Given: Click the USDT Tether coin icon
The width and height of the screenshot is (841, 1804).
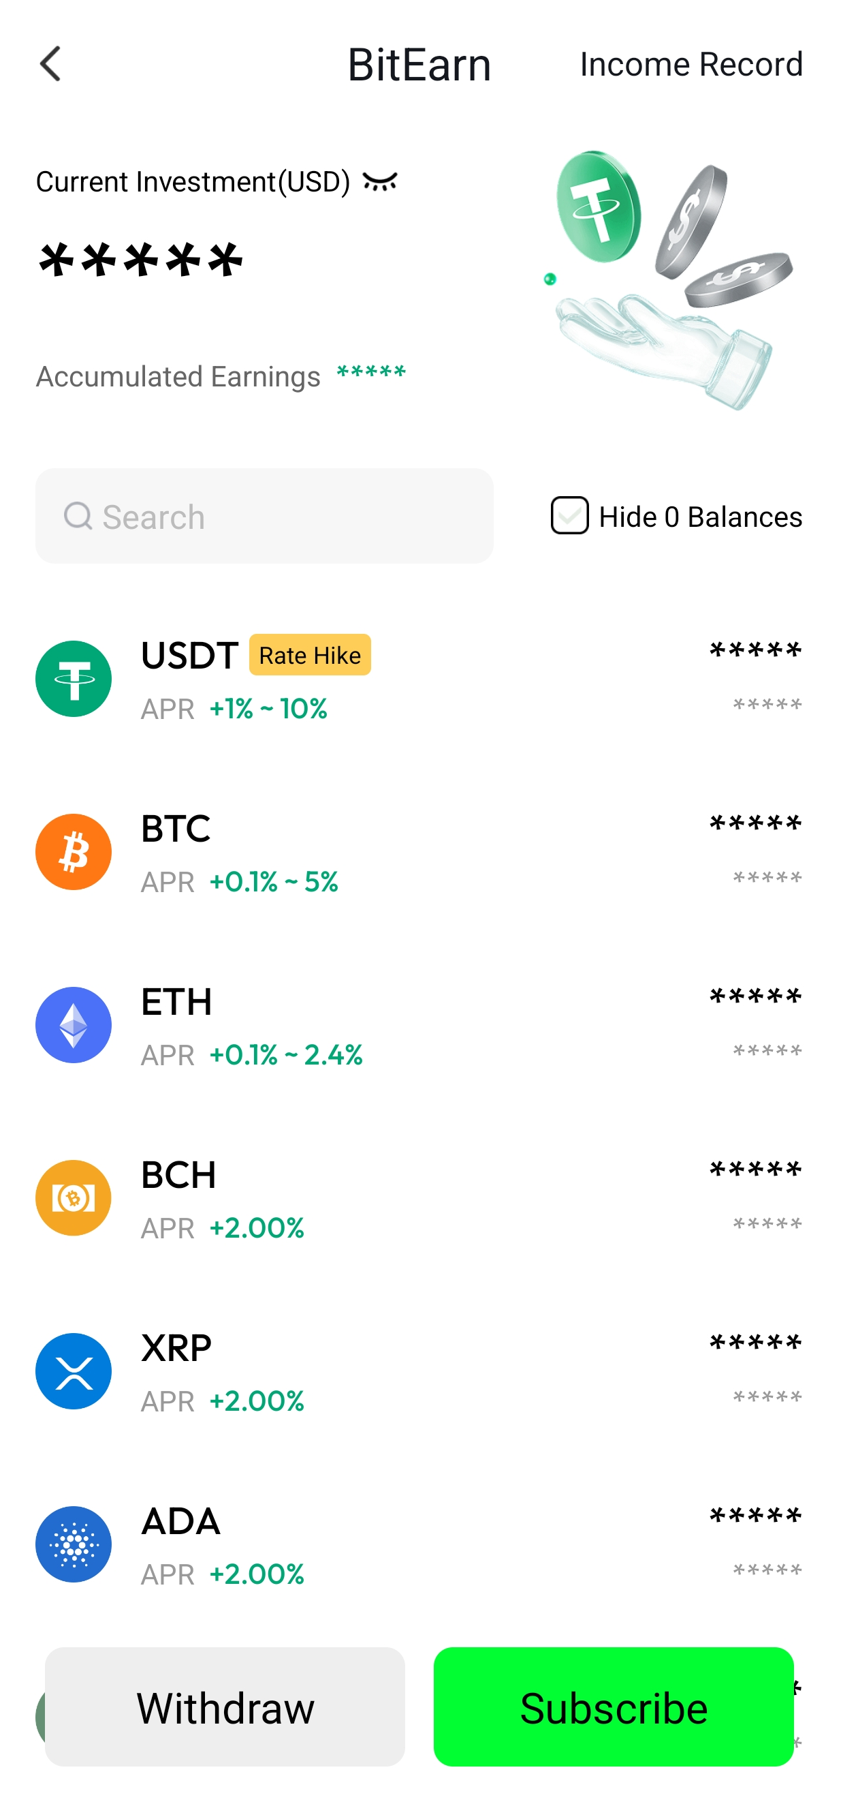Looking at the screenshot, I should [74, 679].
